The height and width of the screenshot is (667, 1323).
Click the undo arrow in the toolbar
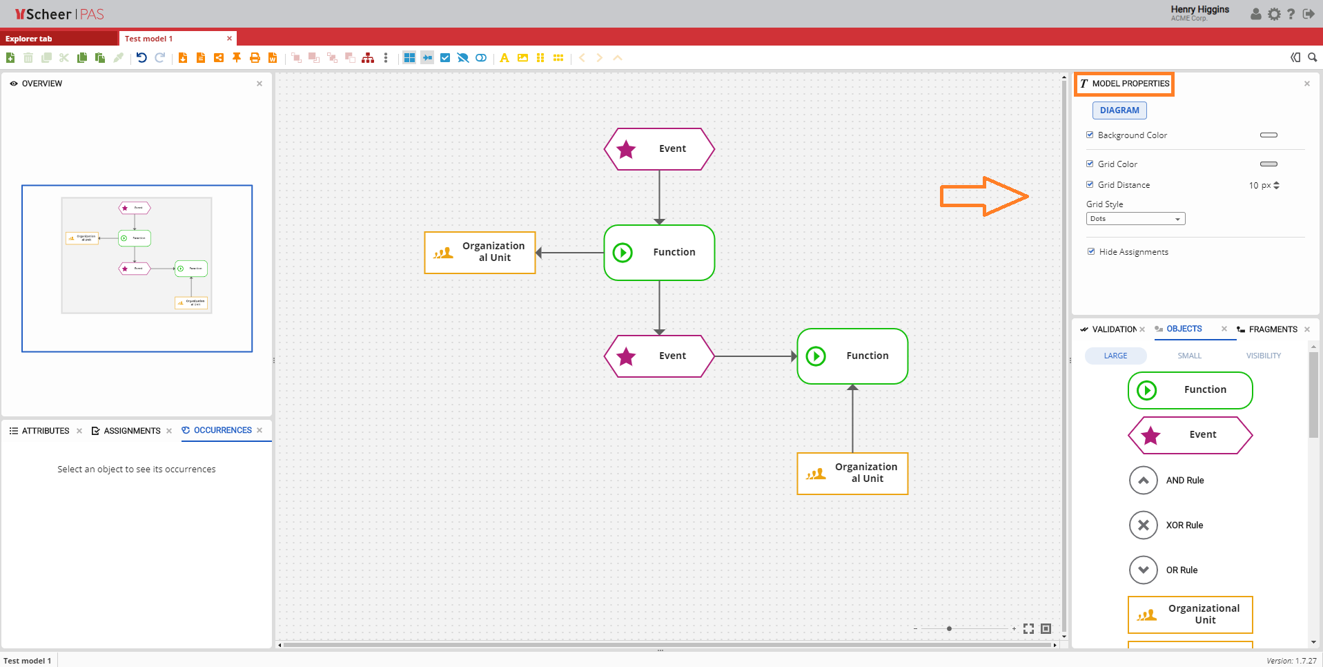pos(141,58)
